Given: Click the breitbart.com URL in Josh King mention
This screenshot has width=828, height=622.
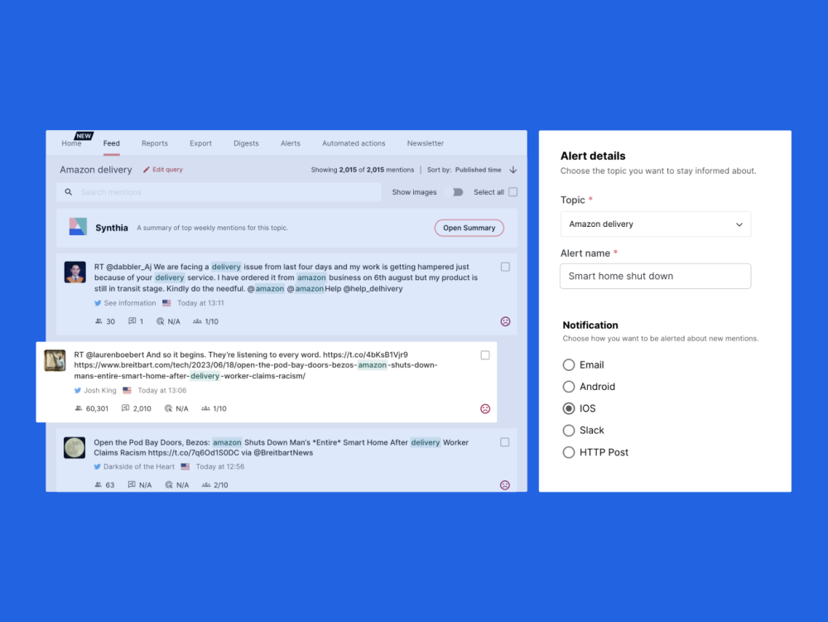Looking at the screenshot, I should click(256, 370).
